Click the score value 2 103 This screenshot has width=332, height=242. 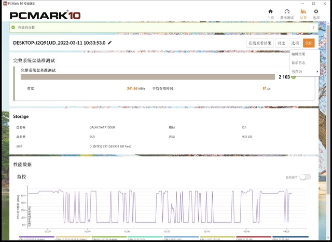[x=284, y=77]
